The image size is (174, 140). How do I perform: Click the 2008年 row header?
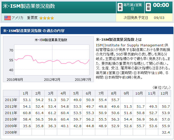click(x=11, y=132)
